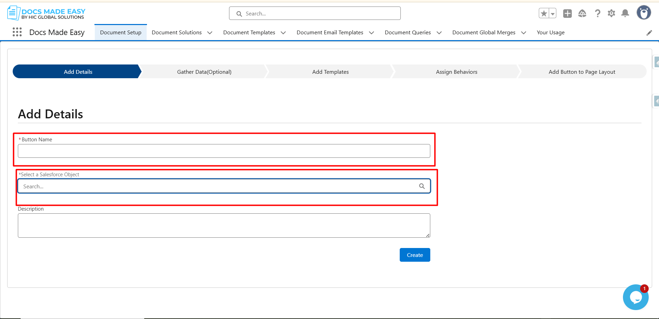Click the Favorites star icon
Image resolution: width=659 pixels, height=319 pixels.
pos(544,13)
